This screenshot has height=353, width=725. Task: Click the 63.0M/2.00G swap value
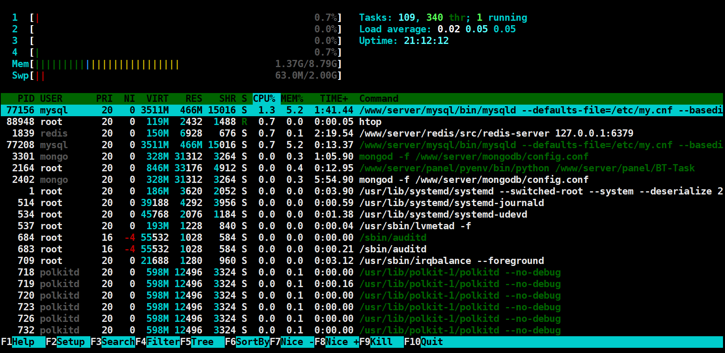[306, 75]
